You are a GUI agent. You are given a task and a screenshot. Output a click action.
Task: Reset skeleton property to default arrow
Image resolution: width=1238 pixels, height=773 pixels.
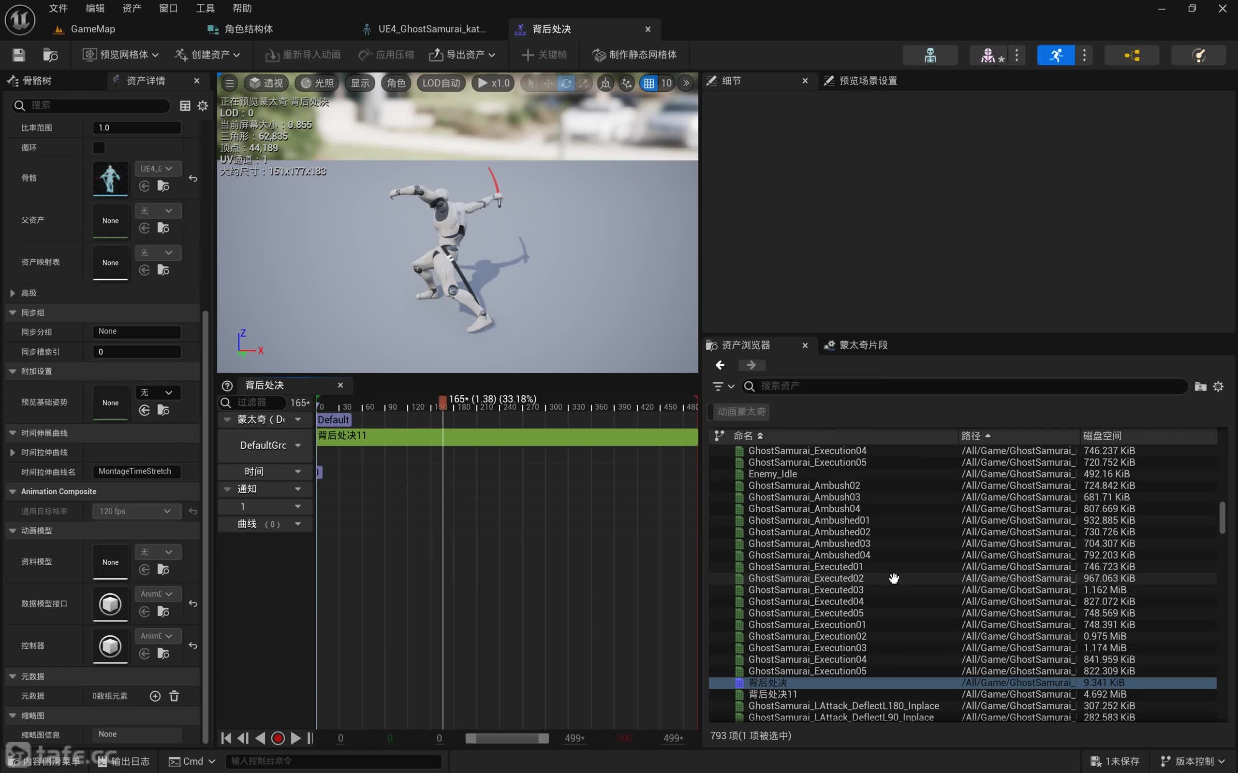pos(193,178)
